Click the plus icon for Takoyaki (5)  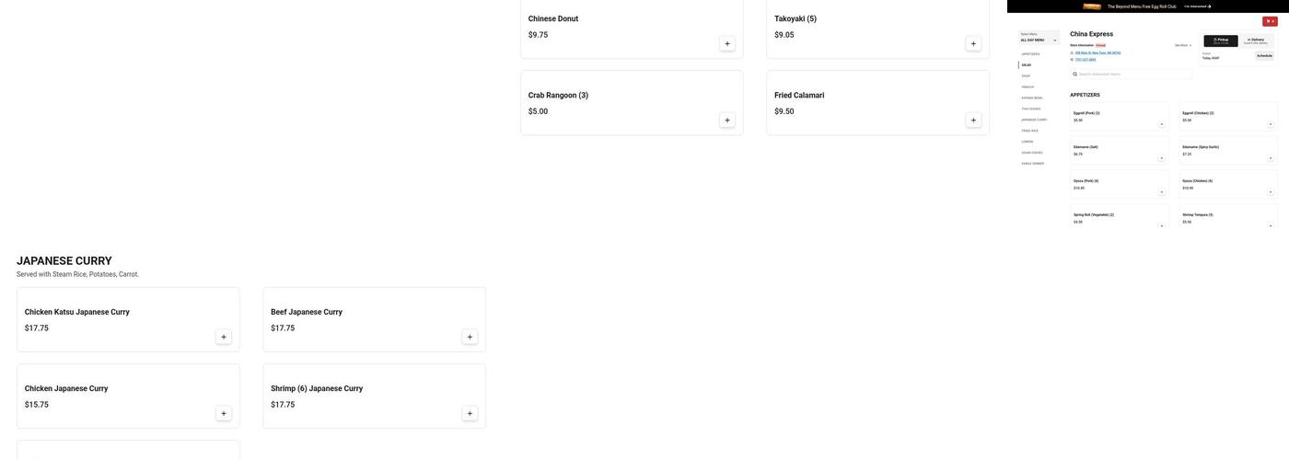click(x=973, y=43)
